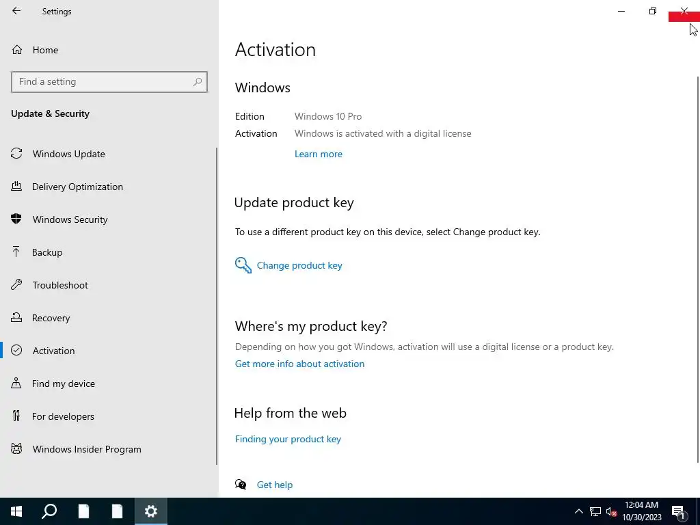The image size is (700, 525).
Task: Open the Finding your product key link
Action: [288, 439]
